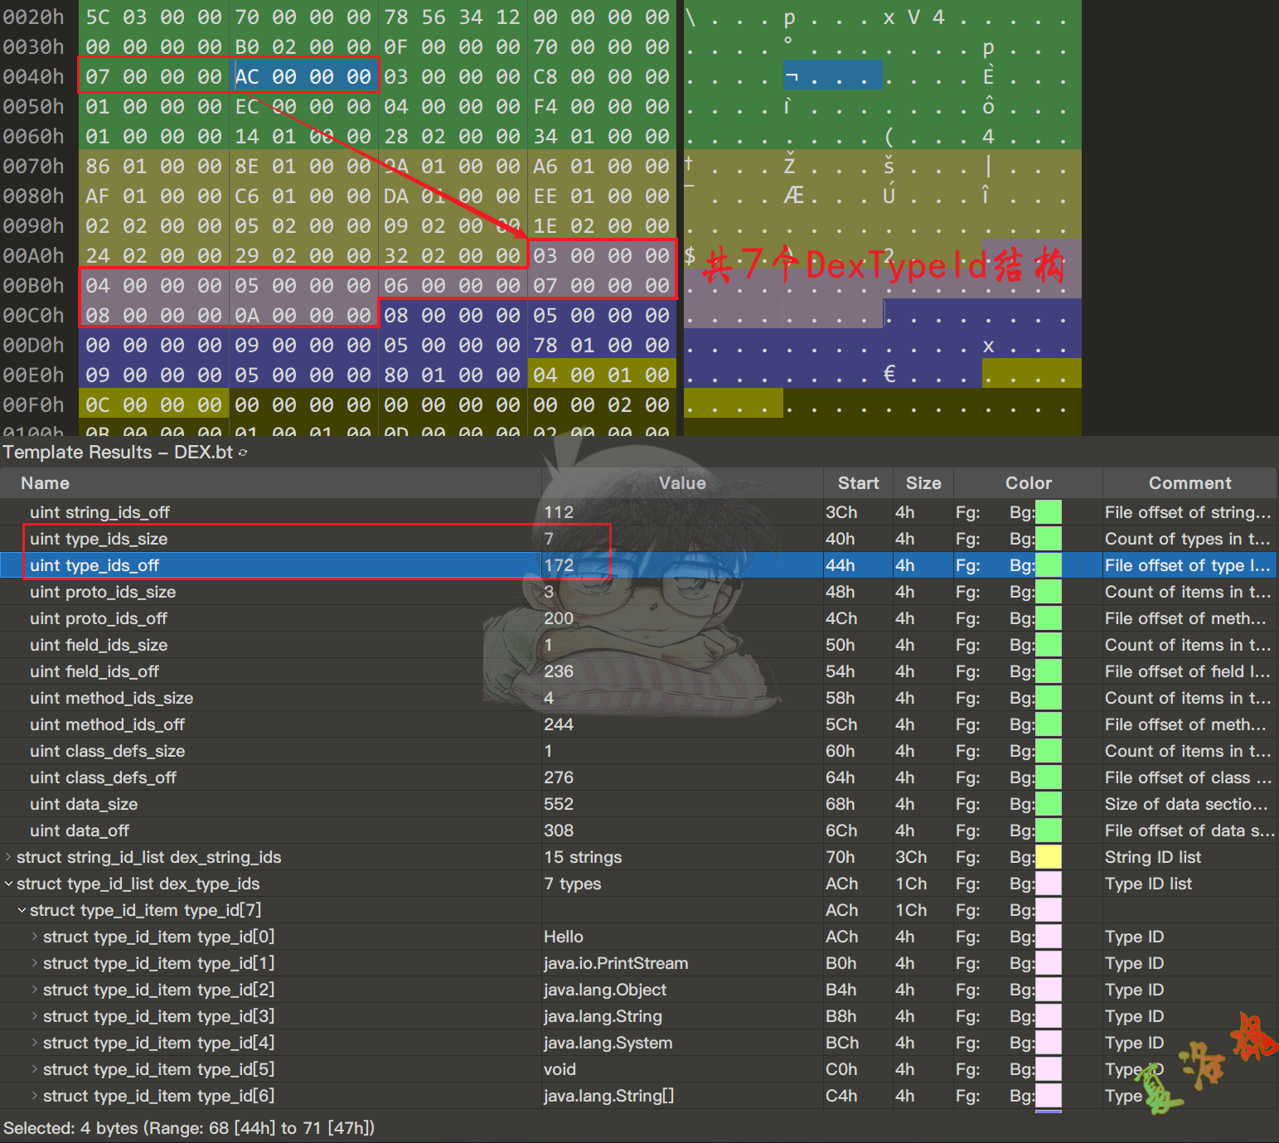Click the Comment column header
This screenshot has height=1143, width=1279.
pyautogui.click(x=1189, y=483)
